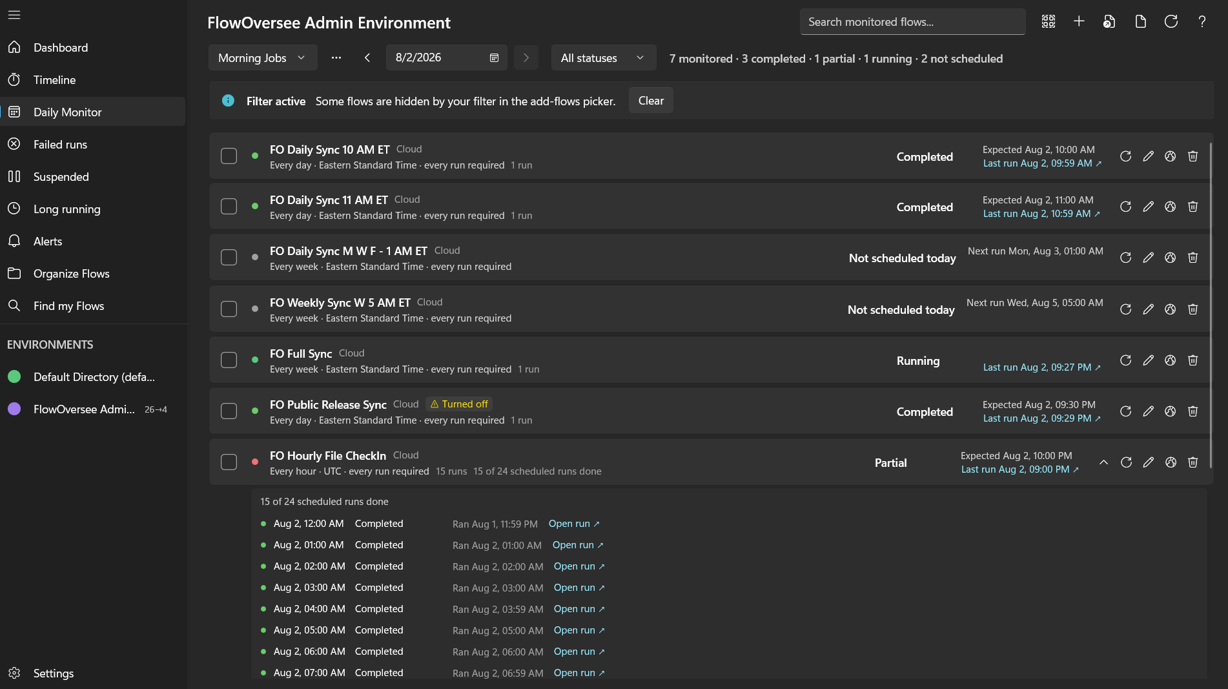Screen dimensions: 1228x689
Task: Refresh the monitor using the header refresh icon
Action: 1171,21
